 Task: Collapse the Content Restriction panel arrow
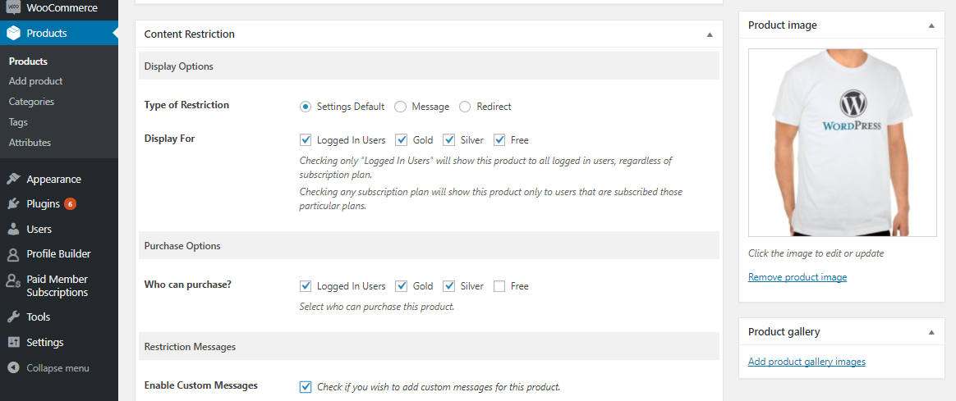(710, 34)
